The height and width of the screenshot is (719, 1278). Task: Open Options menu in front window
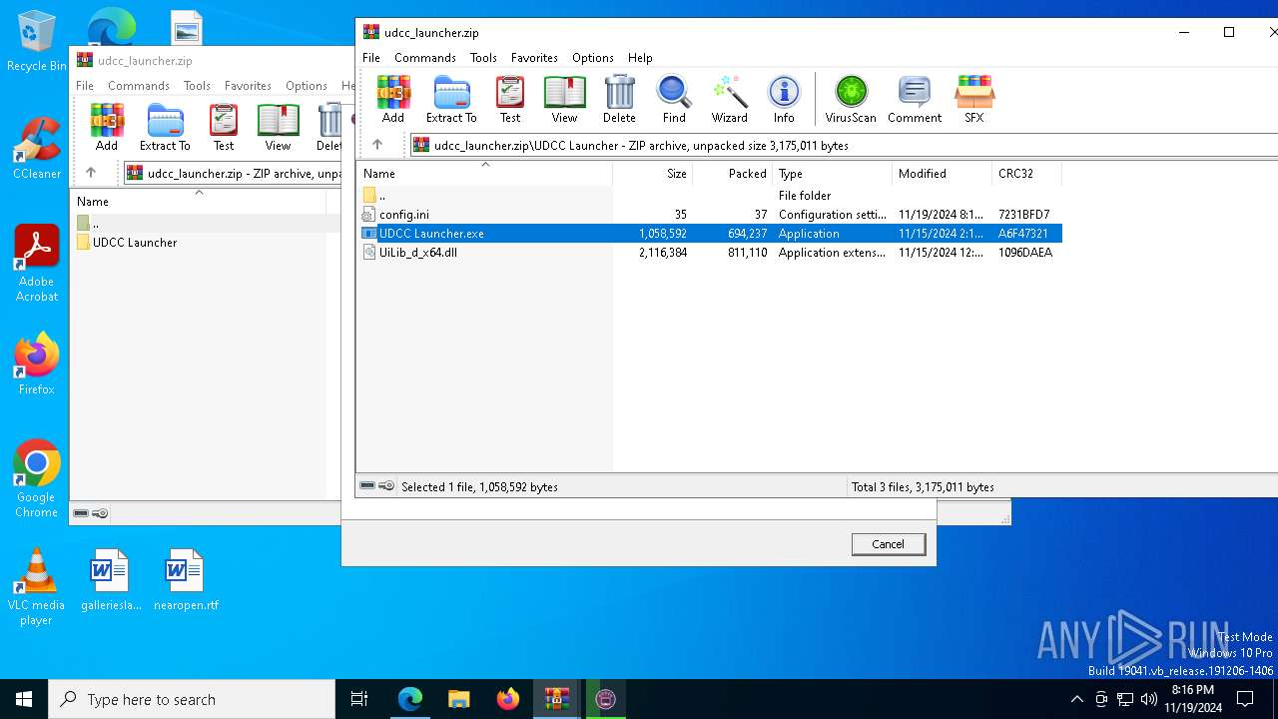click(593, 58)
